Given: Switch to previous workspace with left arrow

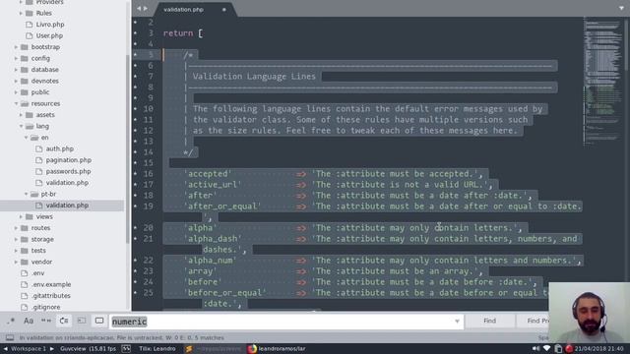Looking at the screenshot, I should coord(6,348).
